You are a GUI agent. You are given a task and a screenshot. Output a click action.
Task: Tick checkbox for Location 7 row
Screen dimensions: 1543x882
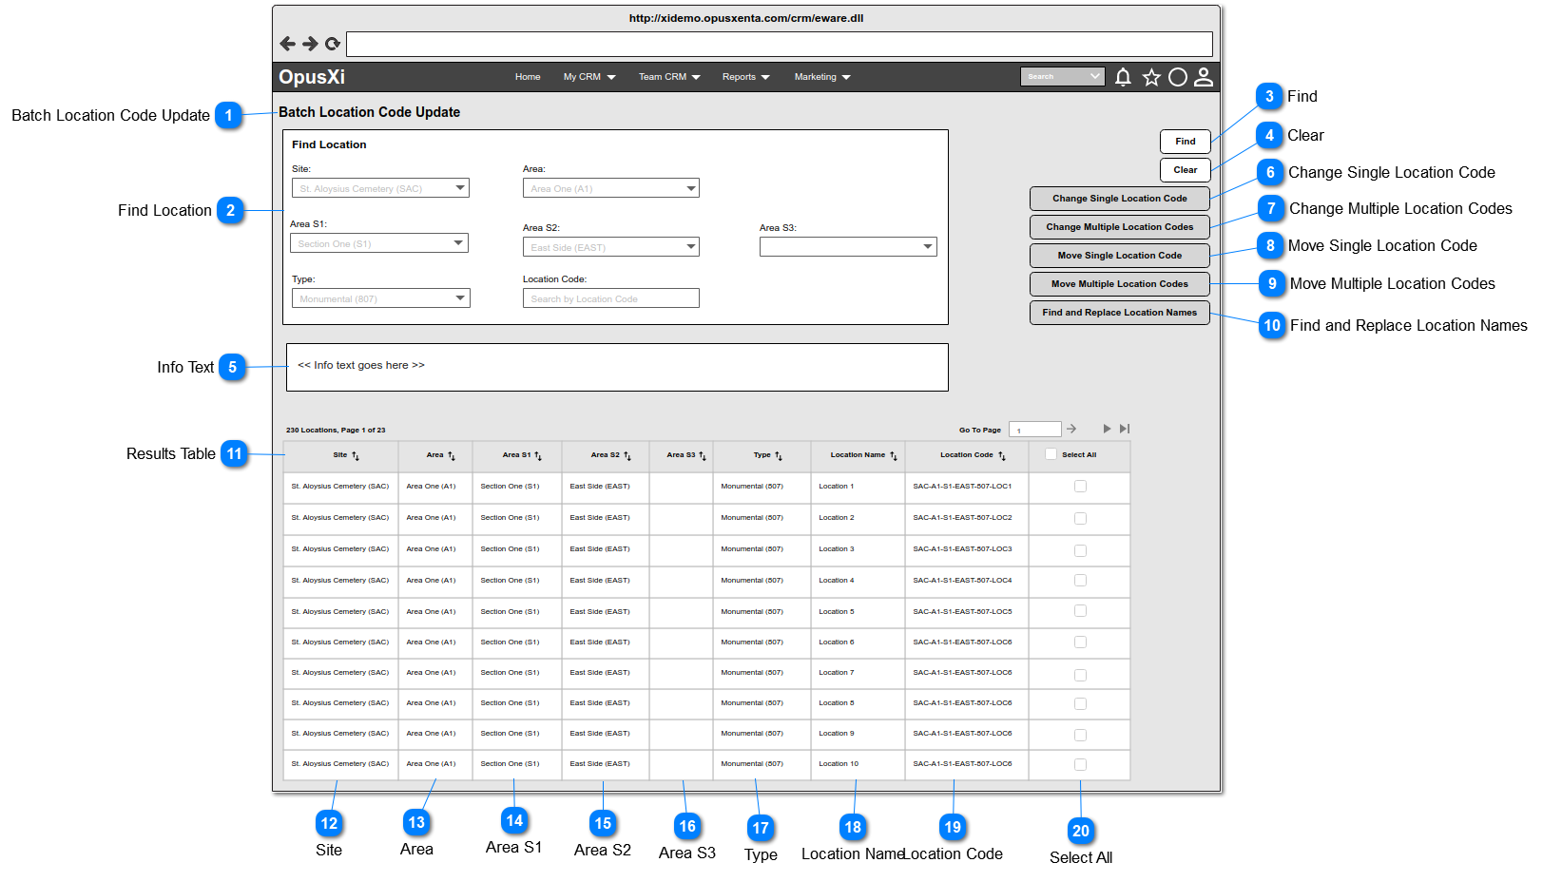point(1080,675)
